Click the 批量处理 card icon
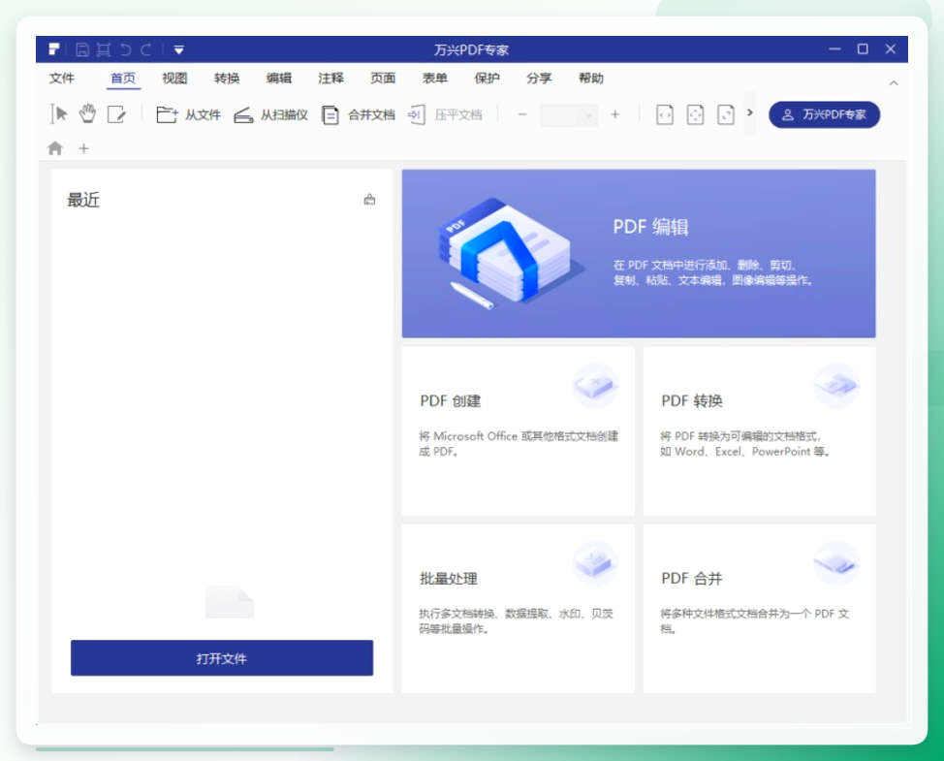The image size is (944, 761). point(595,563)
